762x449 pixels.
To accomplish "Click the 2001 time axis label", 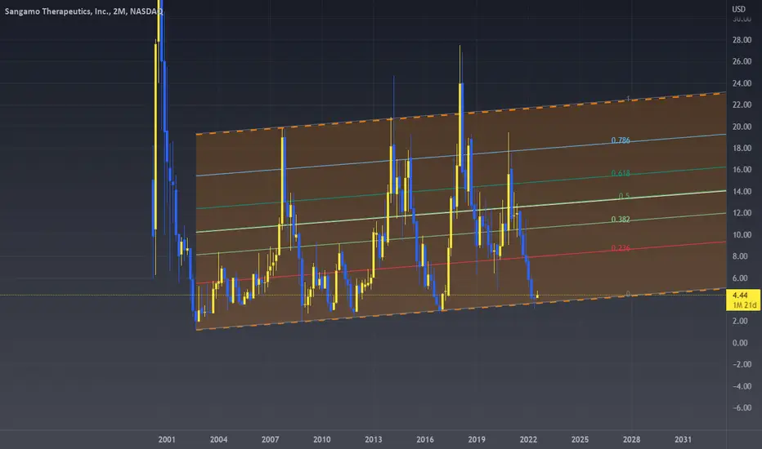I will [167, 439].
